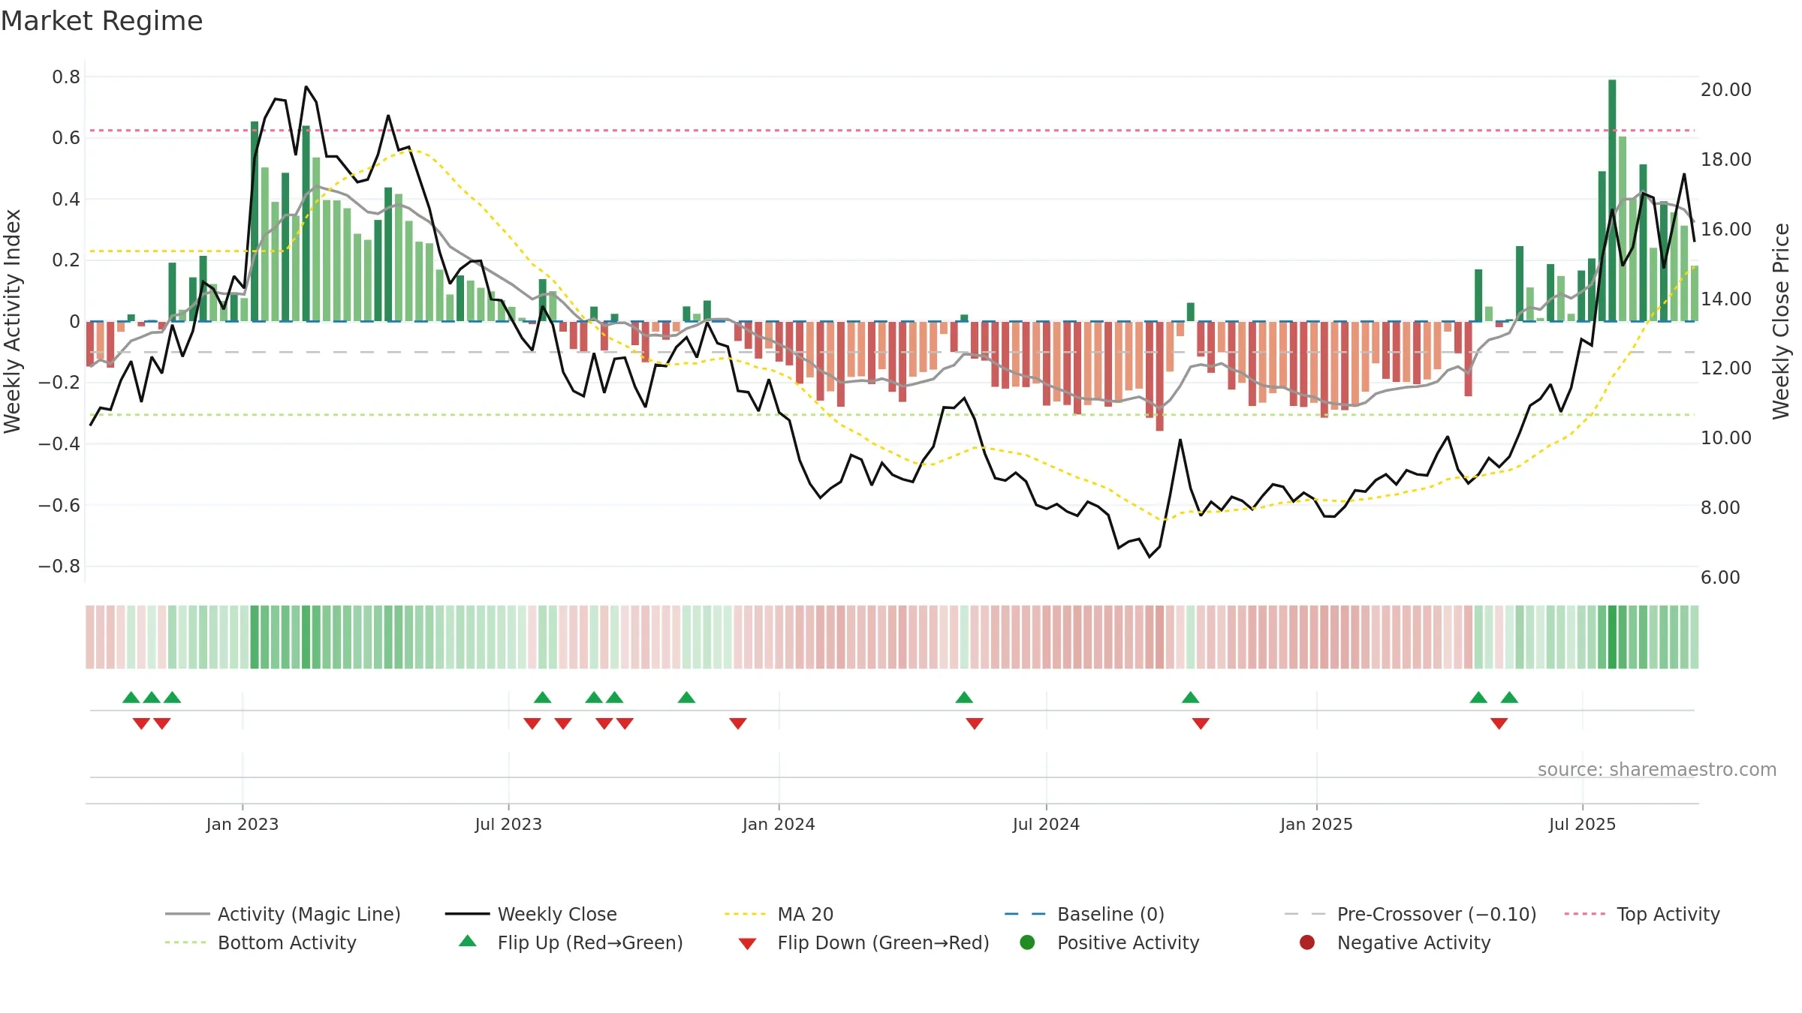Screen dimensions: 1802x1013
Task: Click the −0.2 left axis tick label
Action: [x=59, y=382]
